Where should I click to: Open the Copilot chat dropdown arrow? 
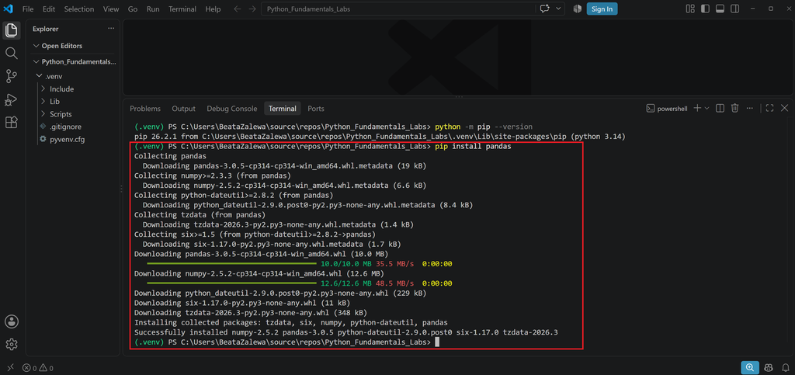559,9
